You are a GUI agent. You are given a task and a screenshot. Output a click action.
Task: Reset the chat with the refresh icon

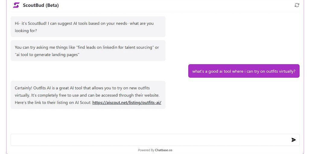click(x=297, y=5)
